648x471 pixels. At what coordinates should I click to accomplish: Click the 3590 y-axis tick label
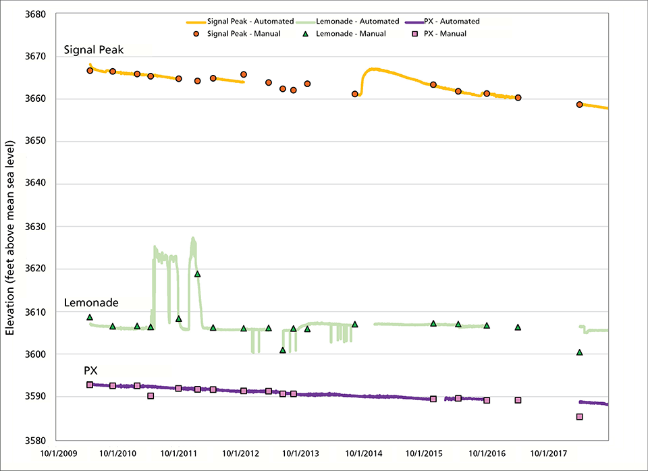(35, 396)
